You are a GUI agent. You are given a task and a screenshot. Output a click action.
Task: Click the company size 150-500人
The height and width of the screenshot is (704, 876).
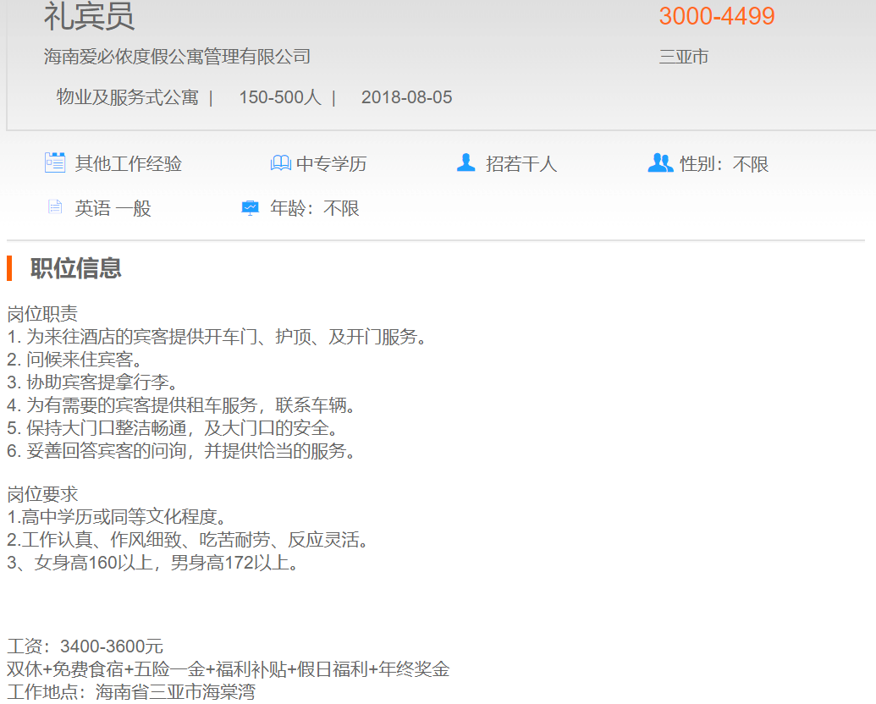(279, 97)
